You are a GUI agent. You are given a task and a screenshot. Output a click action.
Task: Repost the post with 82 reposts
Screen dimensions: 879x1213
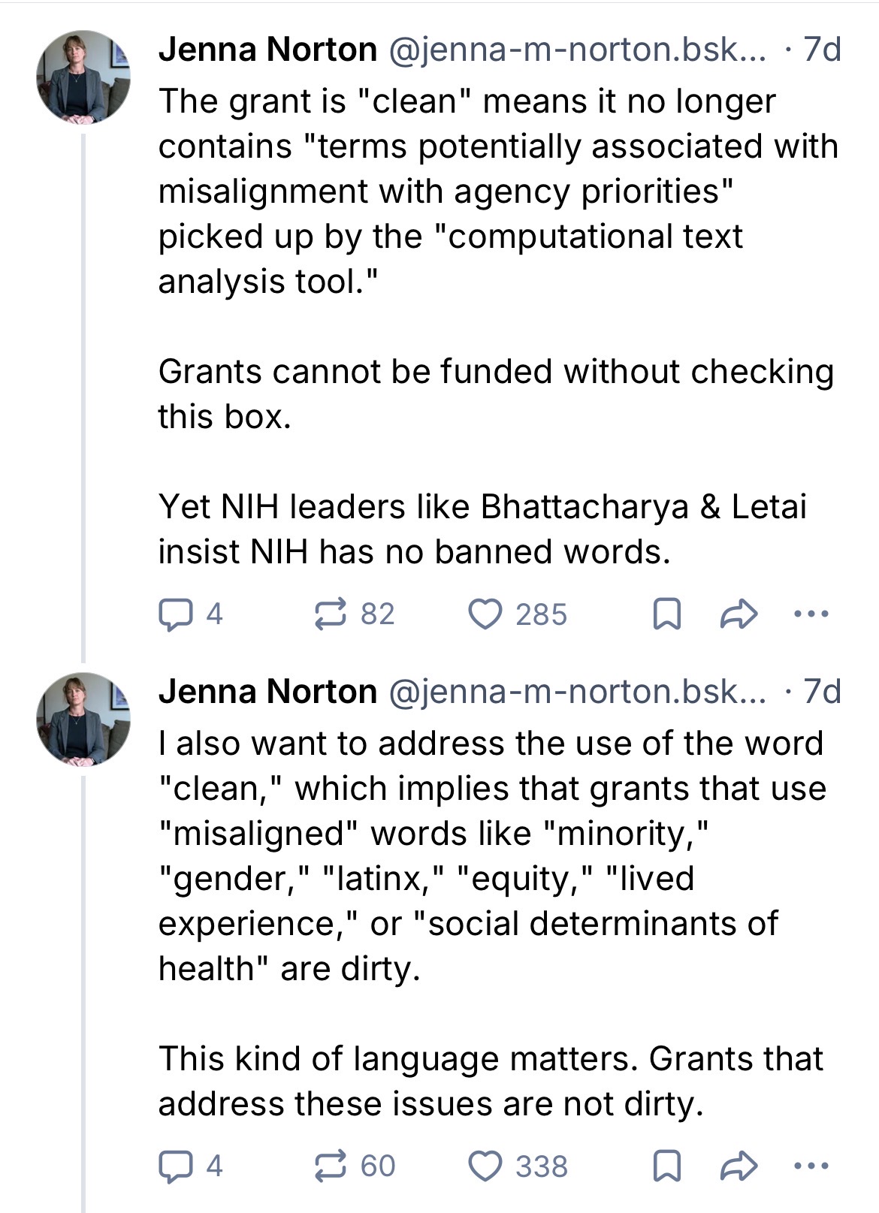tap(354, 614)
